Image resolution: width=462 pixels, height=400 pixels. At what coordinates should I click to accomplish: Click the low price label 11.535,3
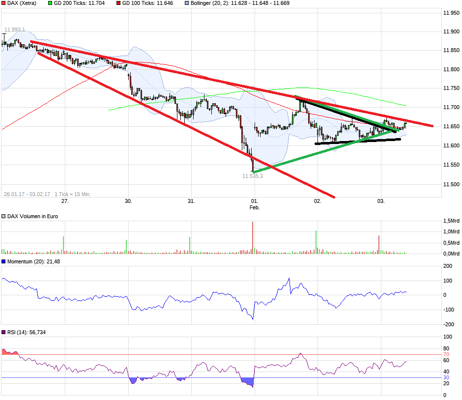tap(253, 176)
